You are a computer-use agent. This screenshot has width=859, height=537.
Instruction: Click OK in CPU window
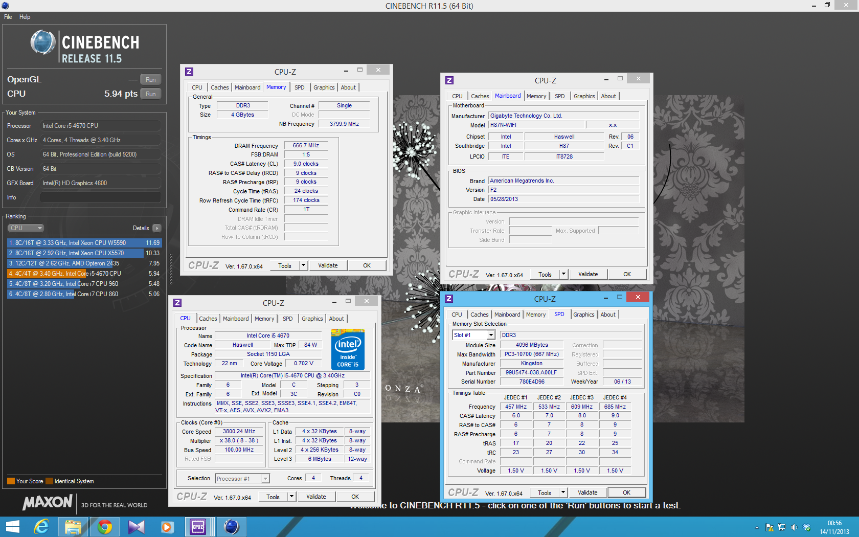coord(355,497)
